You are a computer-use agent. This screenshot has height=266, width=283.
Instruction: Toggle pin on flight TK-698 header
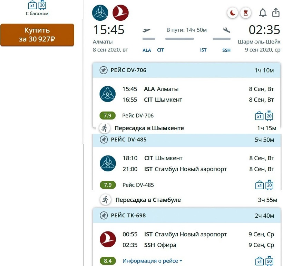(x=103, y=216)
